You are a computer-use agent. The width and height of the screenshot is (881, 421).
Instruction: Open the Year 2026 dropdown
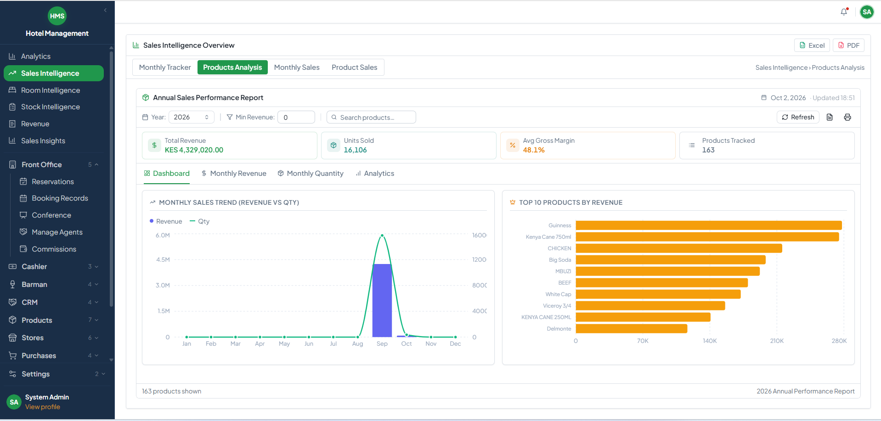pos(191,117)
